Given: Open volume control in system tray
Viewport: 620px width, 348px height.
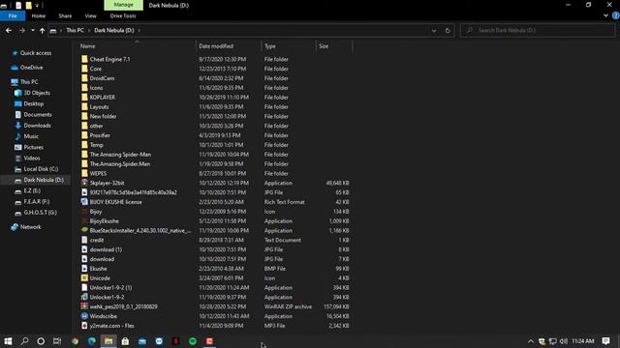Looking at the screenshot, I should 564,341.
